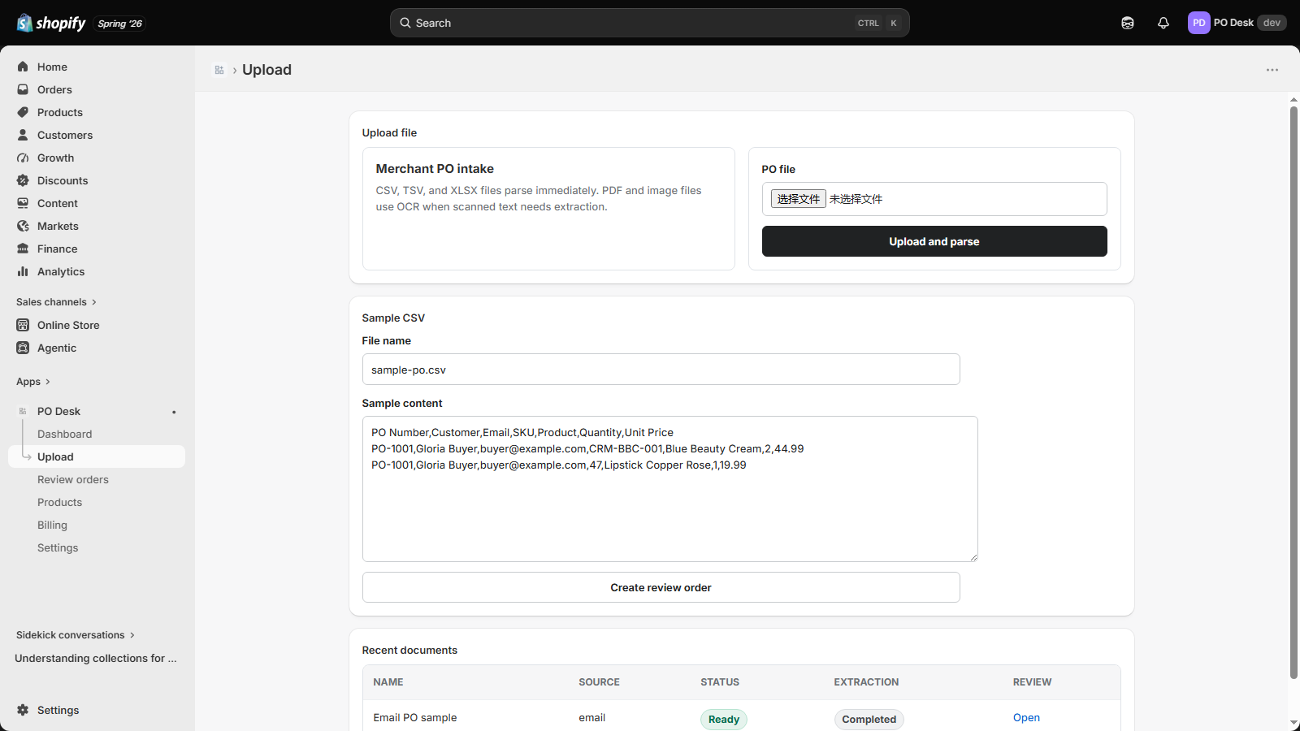This screenshot has width=1300, height=731.
Task: Click the PO Desk app icon in sidebar
Action: [23, 411]
